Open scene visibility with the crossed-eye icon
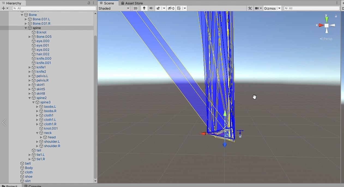Image resolution: width=344 pixels, height=187 pixels. coord(170,8)
